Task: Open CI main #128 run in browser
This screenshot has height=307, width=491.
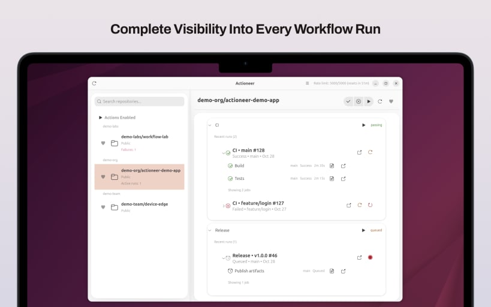Action: (359, 152)
